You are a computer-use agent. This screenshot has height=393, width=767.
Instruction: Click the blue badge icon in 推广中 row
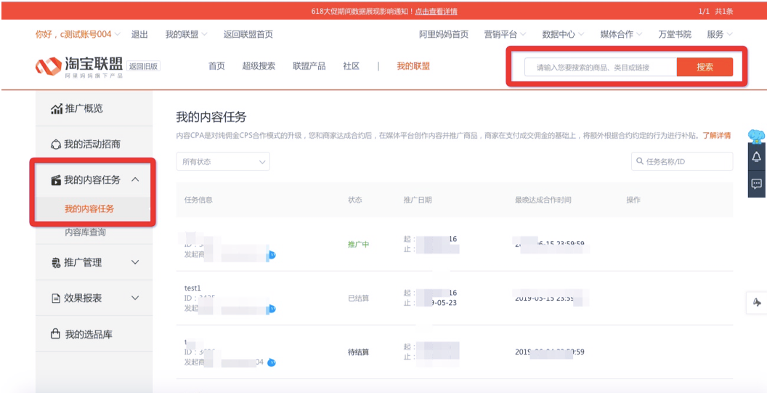[x=272, y=255]
